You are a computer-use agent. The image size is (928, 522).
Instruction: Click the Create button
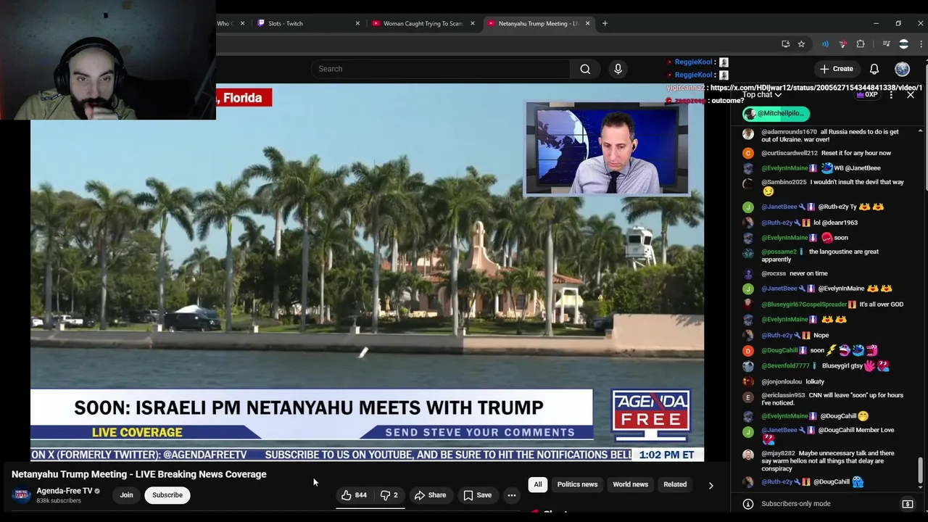[837, 69]
